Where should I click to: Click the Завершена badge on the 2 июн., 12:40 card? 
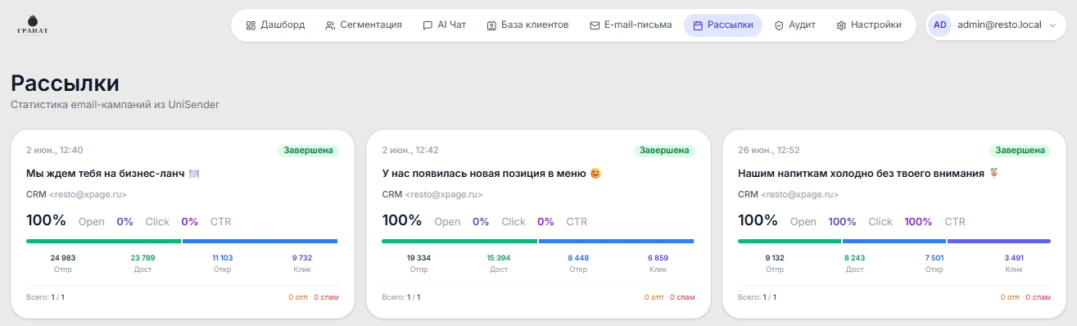pyautogui.click(x=308, y=151)
